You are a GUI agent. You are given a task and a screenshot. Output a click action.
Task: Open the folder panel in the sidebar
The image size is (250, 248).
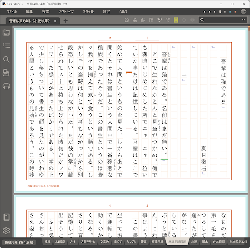pyautogui.click(x=6, y=33)
